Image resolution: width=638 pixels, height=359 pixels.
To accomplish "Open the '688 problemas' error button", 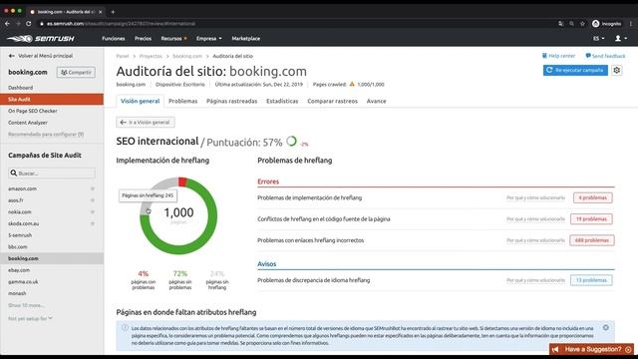I will (x=592, y=240).
